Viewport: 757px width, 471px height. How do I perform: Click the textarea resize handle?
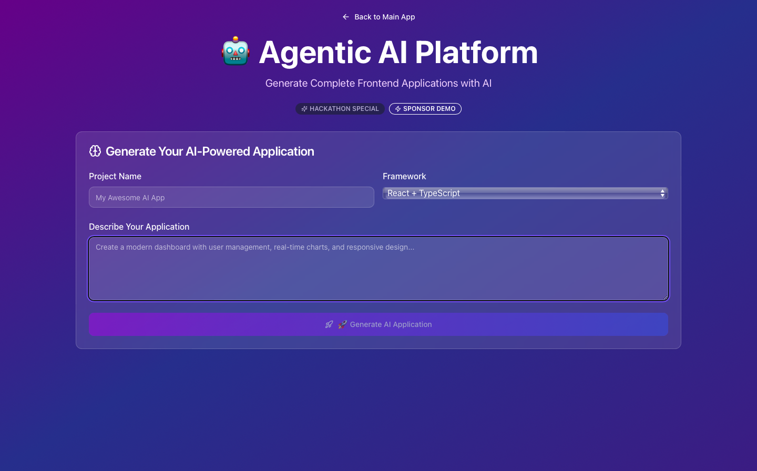click(x=665, y=297)
